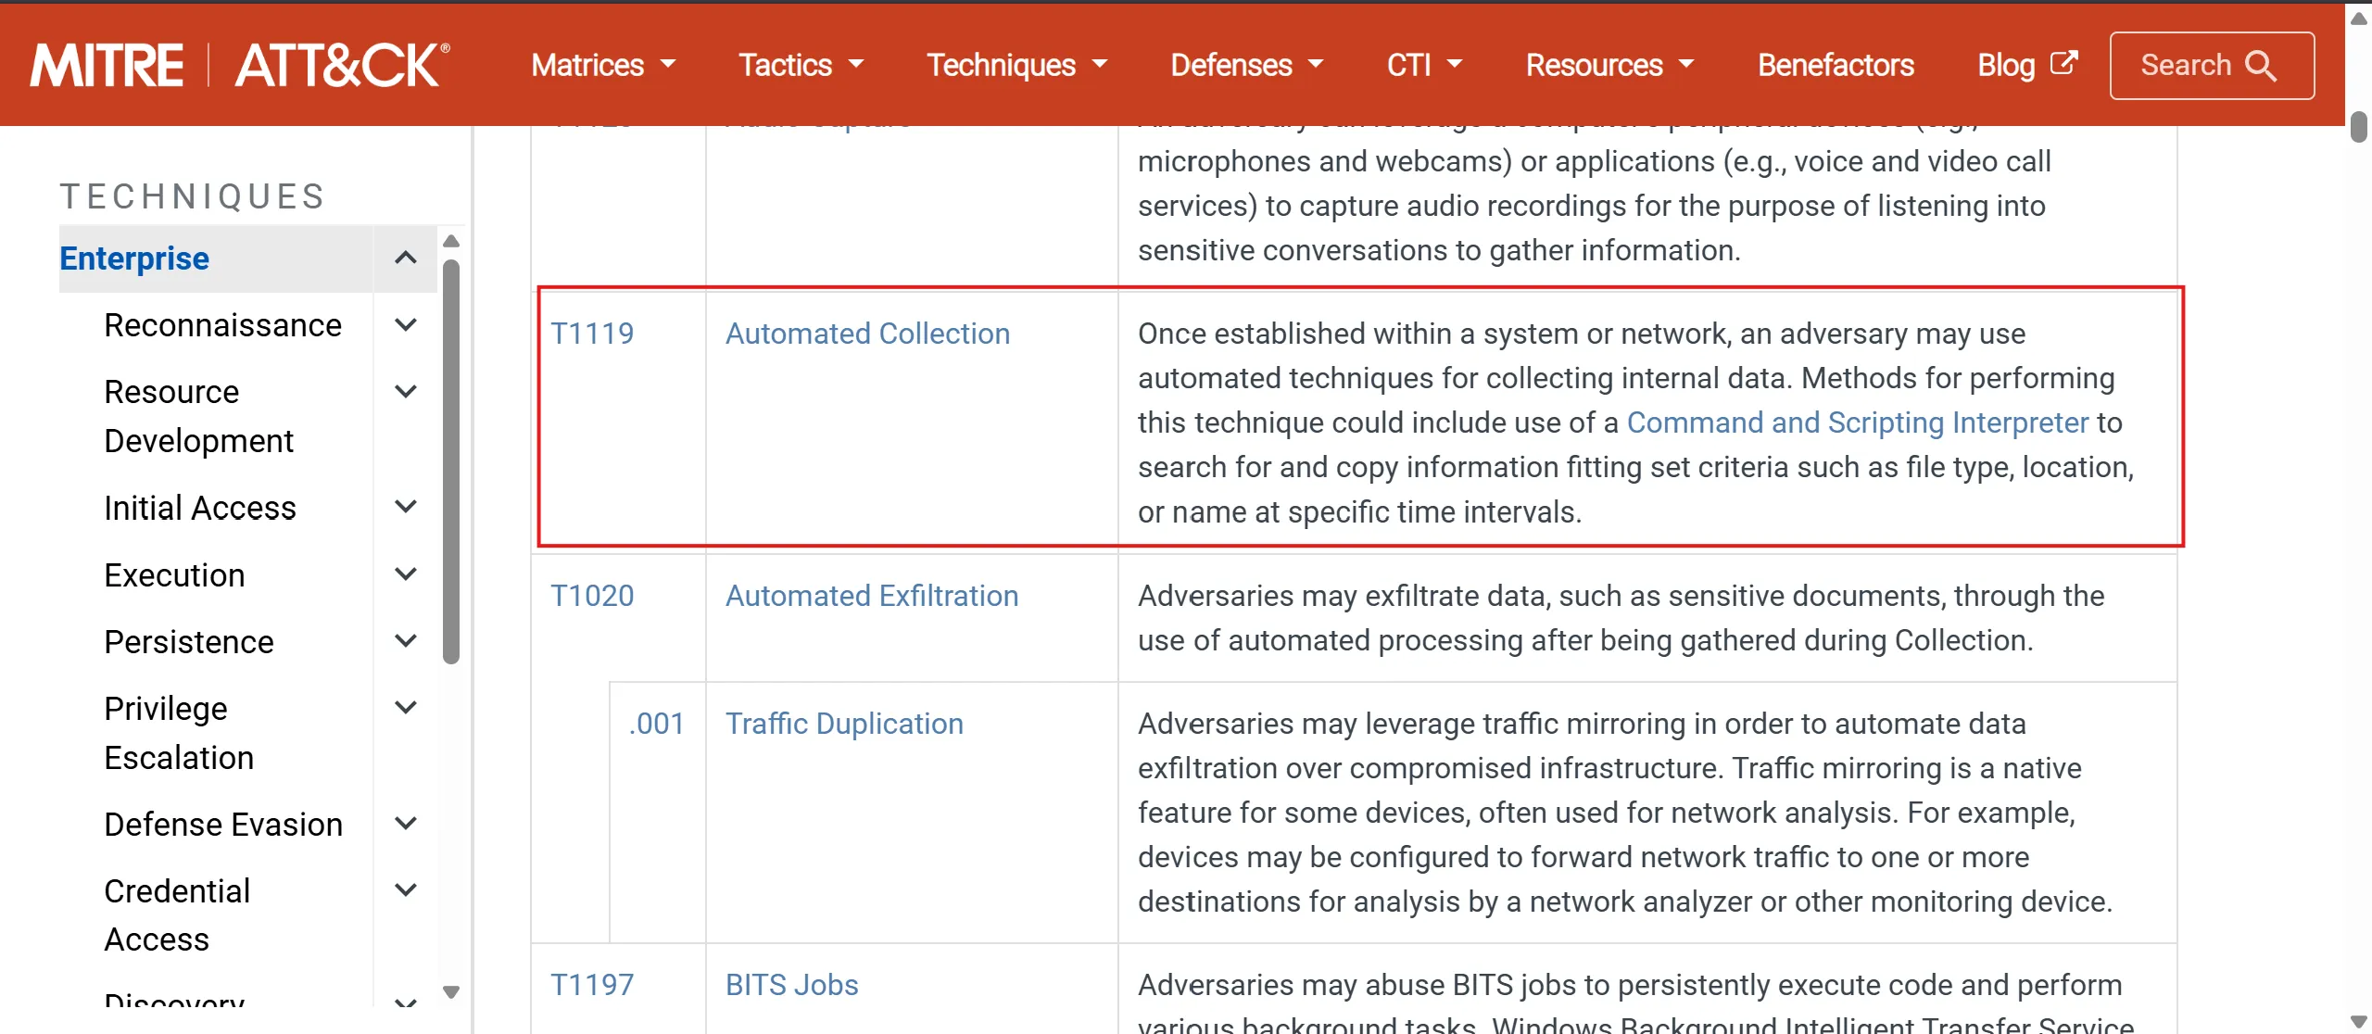Expand Resource Development chevron

405,392
